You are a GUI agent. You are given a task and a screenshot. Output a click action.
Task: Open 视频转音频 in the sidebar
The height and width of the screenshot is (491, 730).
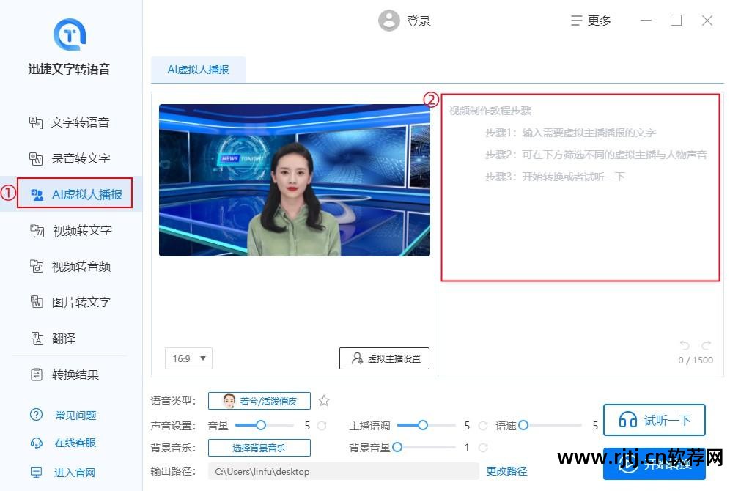70,266
